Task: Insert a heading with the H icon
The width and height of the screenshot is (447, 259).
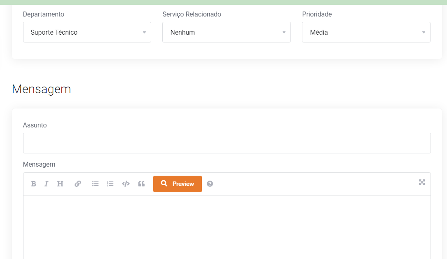Action: (60, 184)
